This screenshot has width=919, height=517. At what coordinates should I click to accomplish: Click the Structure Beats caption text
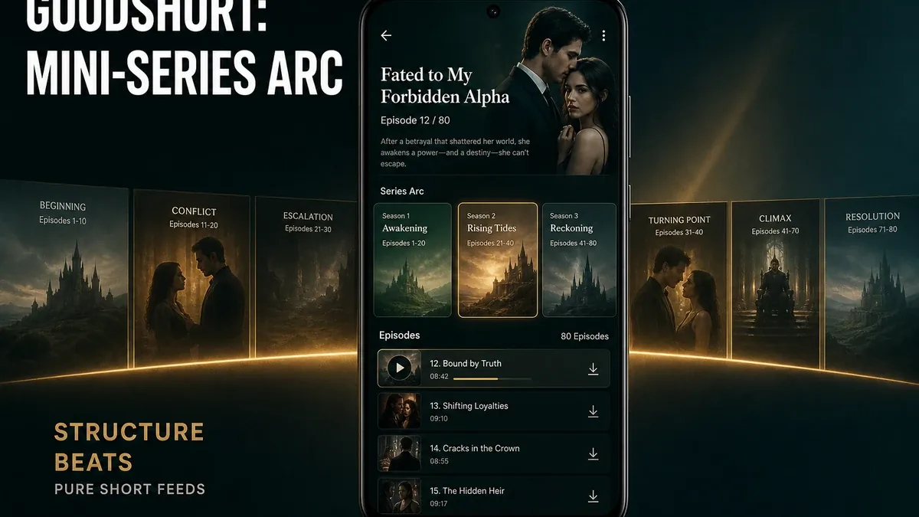pos(129,447)
